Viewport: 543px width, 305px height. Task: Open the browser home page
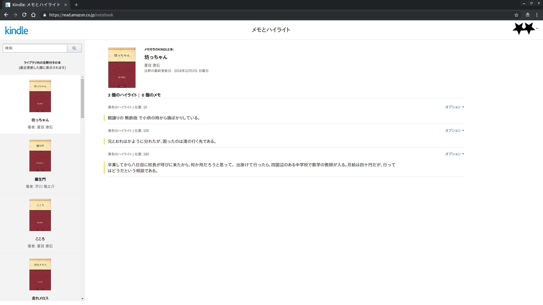point(33,15)
